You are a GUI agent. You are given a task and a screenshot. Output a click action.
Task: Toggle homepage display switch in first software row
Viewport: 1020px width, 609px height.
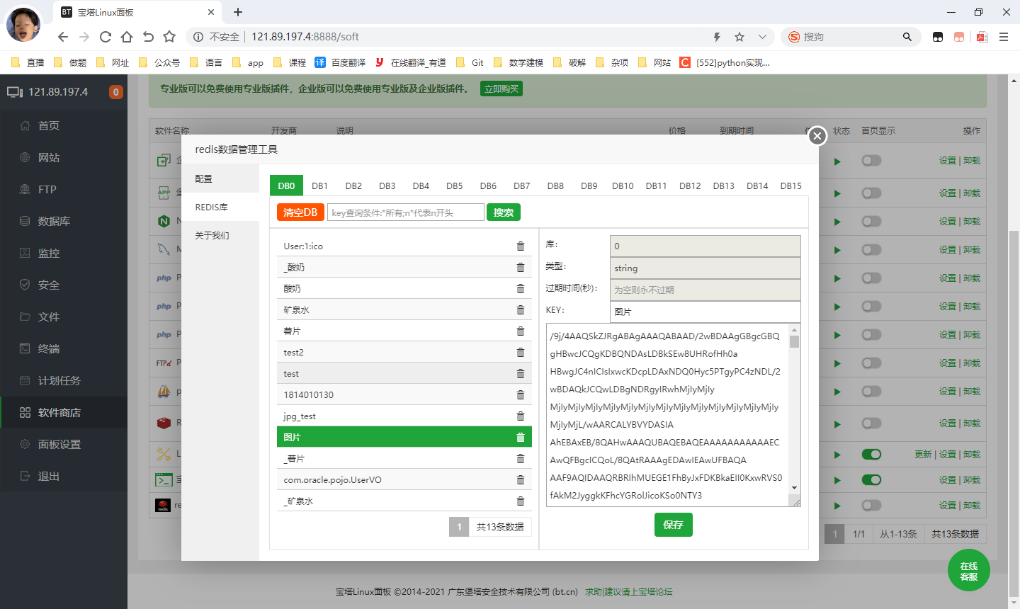click(871, 161)
